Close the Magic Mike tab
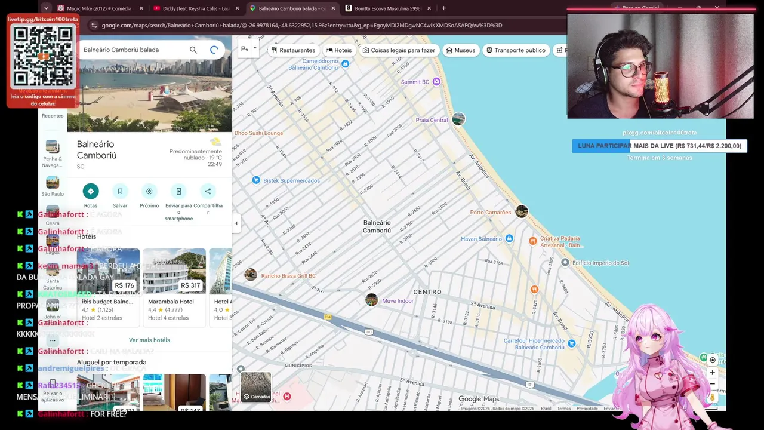Image resolution: width=764 pixels, height=430 pixels. click(141, 8)
